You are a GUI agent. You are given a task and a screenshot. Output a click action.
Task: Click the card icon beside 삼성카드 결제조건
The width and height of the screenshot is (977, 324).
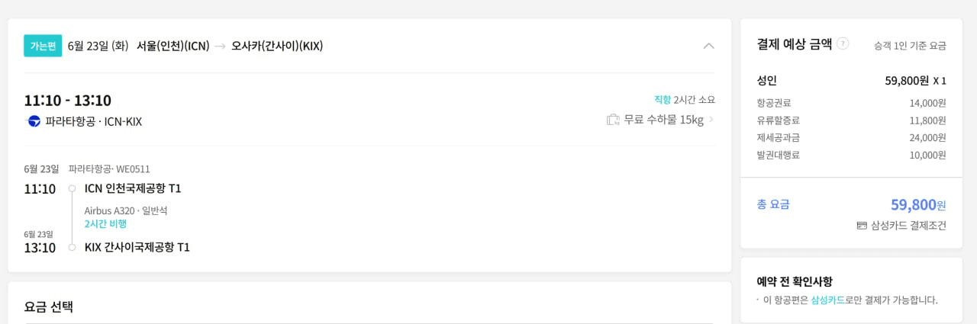click(x=862, y=226)
